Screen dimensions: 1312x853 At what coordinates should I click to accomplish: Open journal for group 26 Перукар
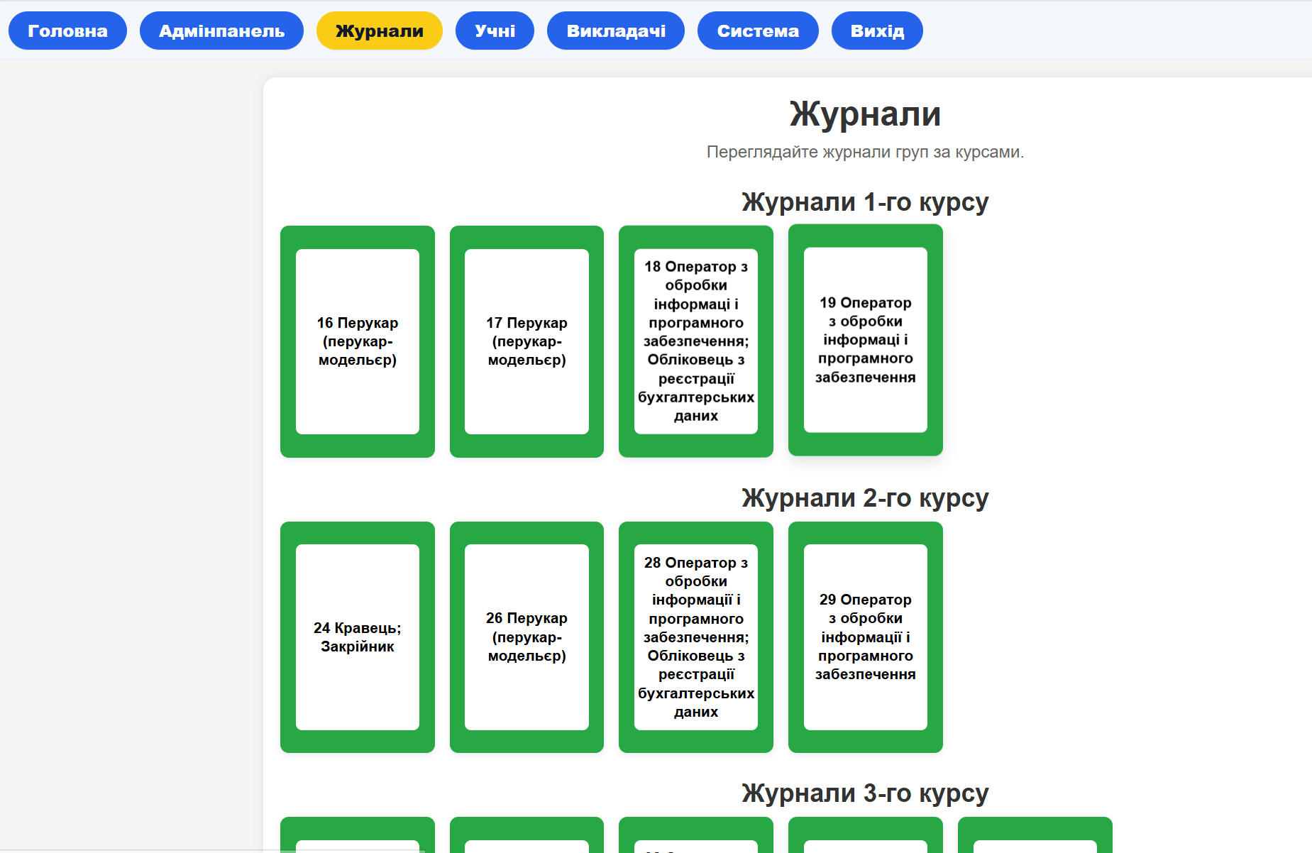[x=527, y=637]
